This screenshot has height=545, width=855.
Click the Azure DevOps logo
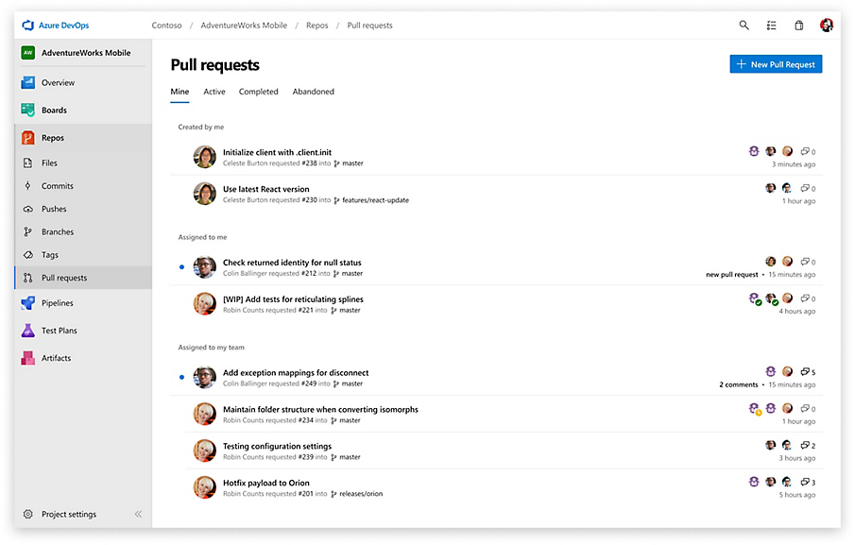[27, 26]
